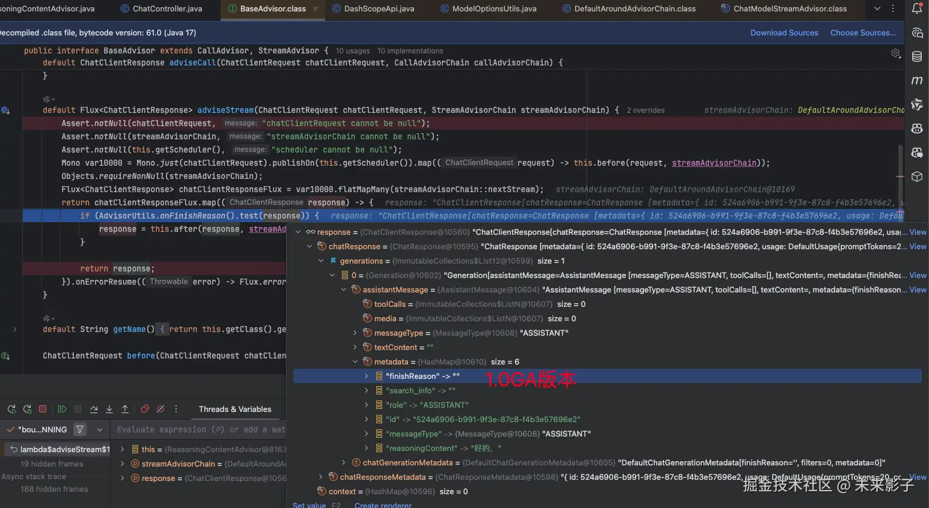Click View link on the chatResponse row
This screenshot has width=929, height=508.
918,247
